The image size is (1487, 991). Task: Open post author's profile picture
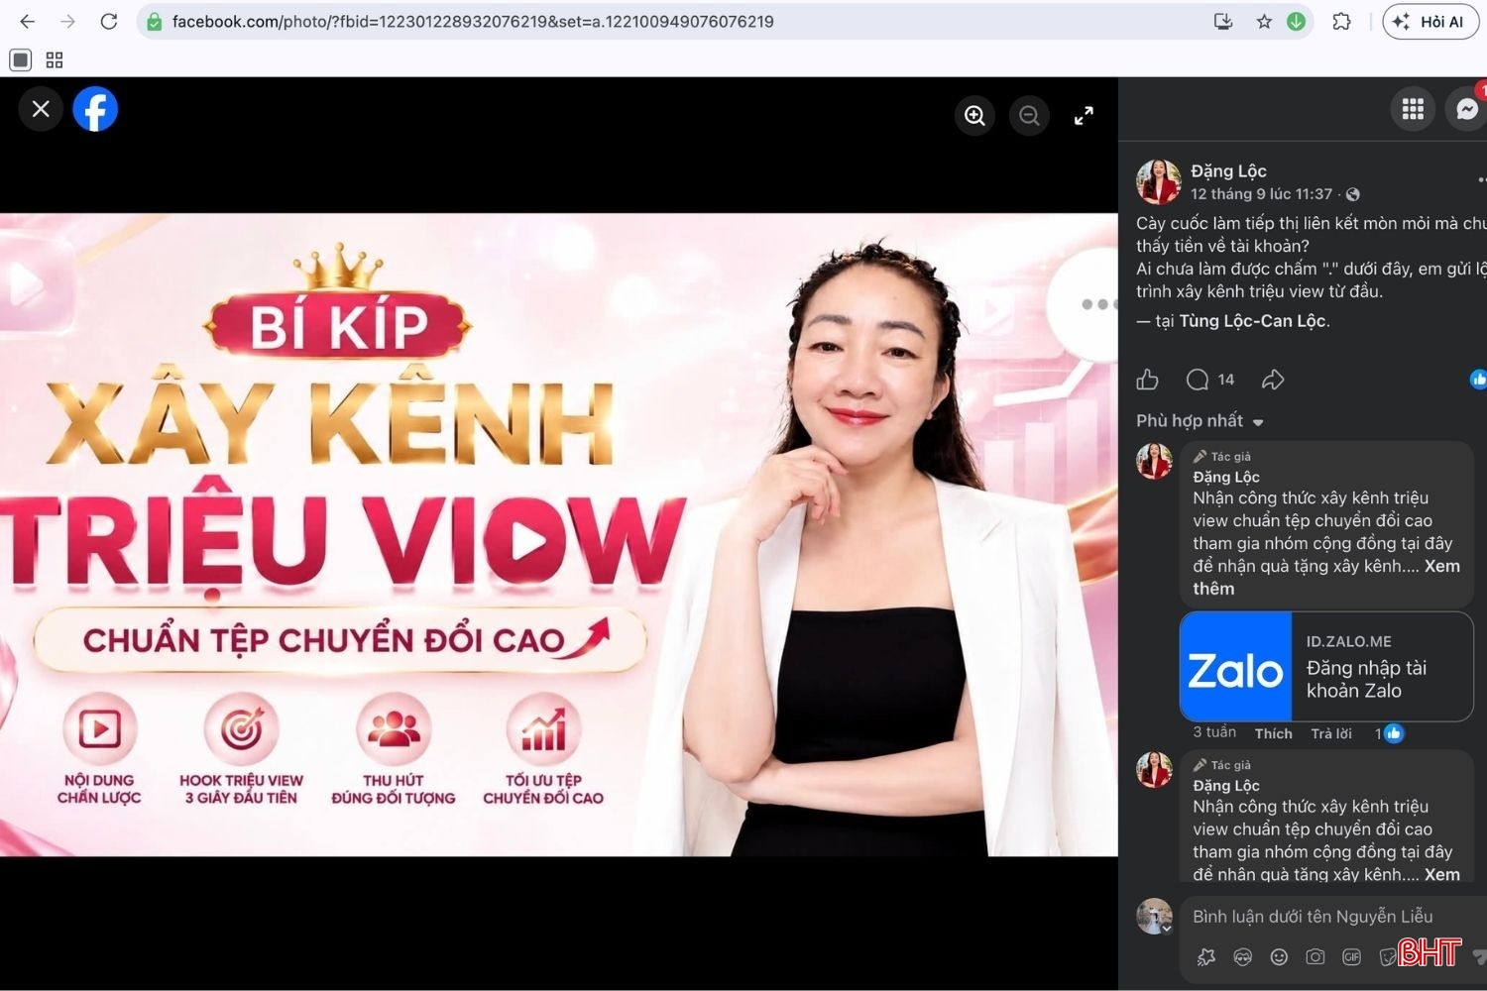[x=1158, y=182]
